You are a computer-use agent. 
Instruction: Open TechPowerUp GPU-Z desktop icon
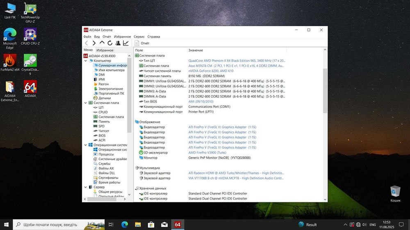(30, 13)
